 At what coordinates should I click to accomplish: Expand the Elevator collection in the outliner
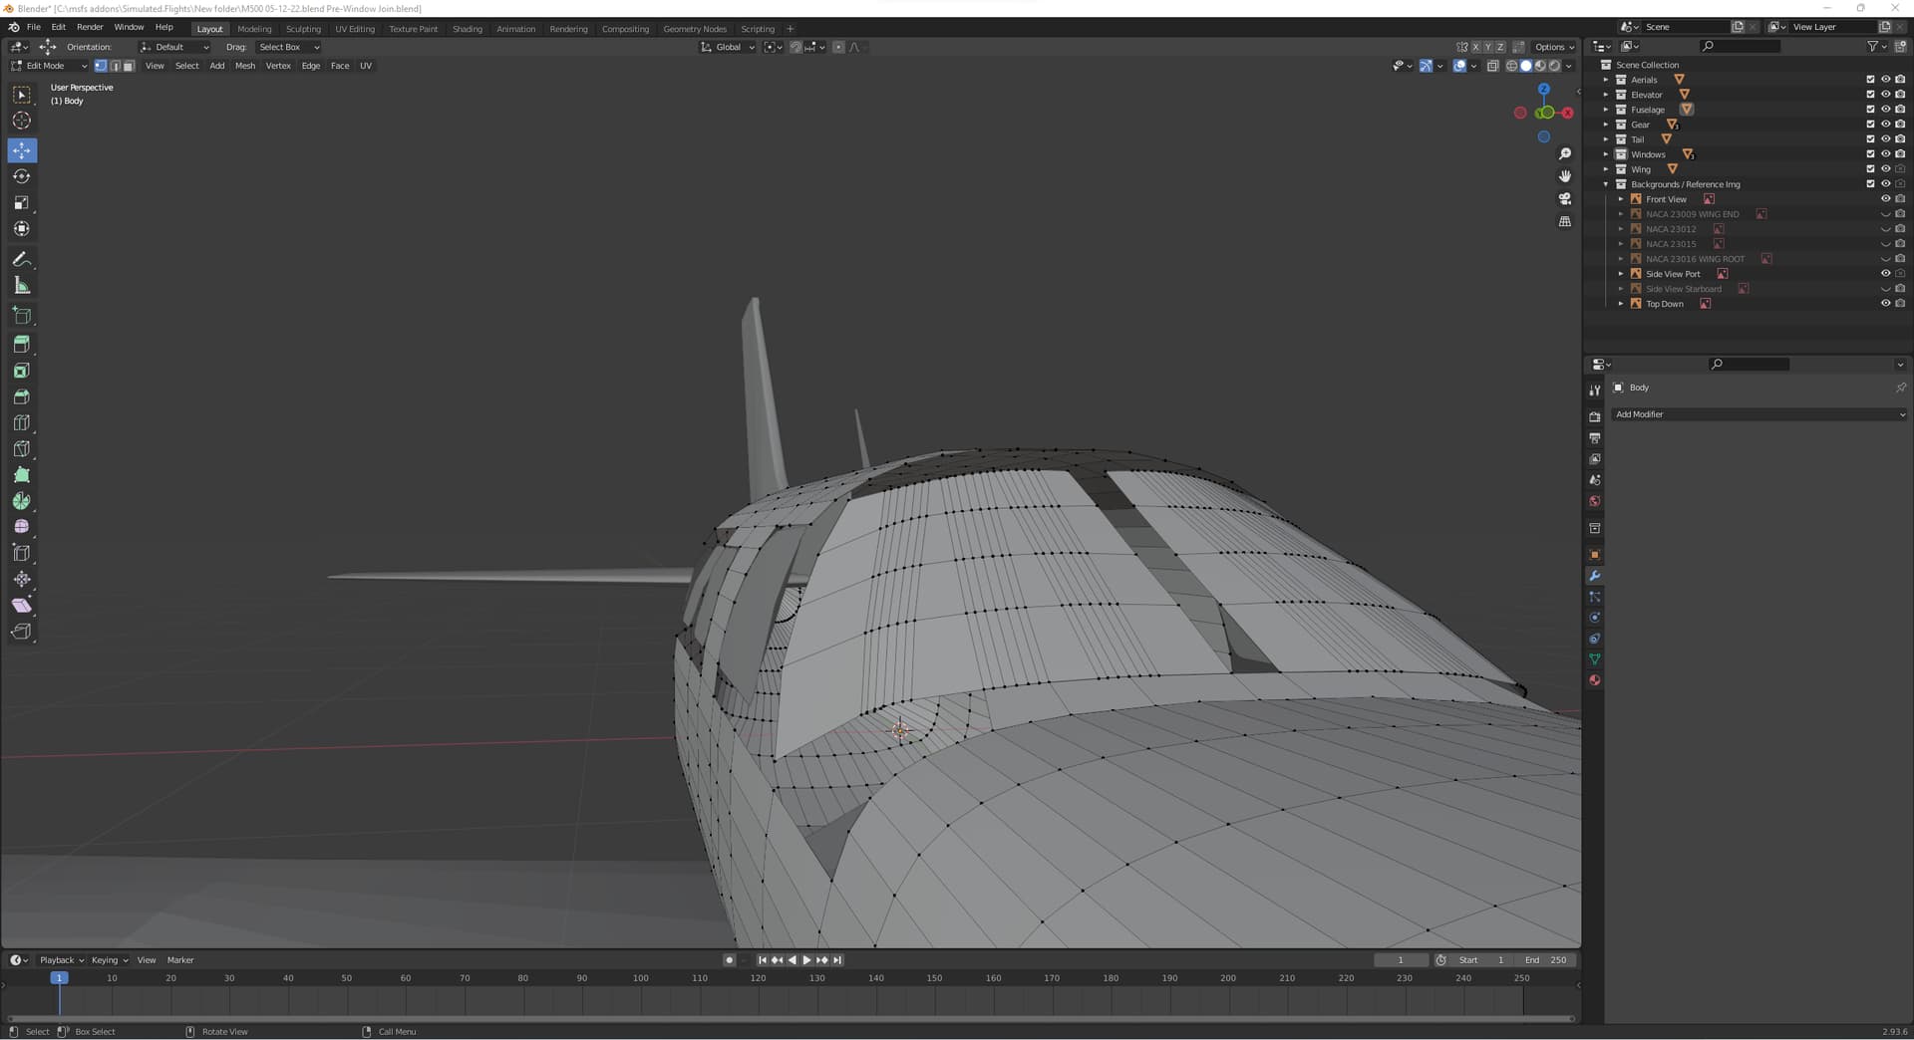click(x=1605, y=95)
